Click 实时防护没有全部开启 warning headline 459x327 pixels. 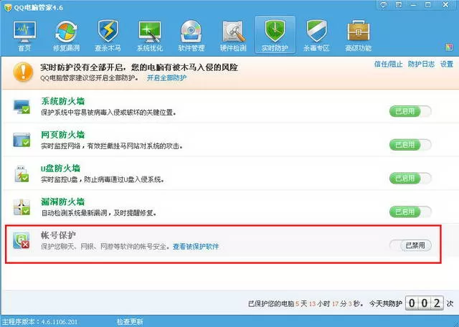[x=138, y=67]
